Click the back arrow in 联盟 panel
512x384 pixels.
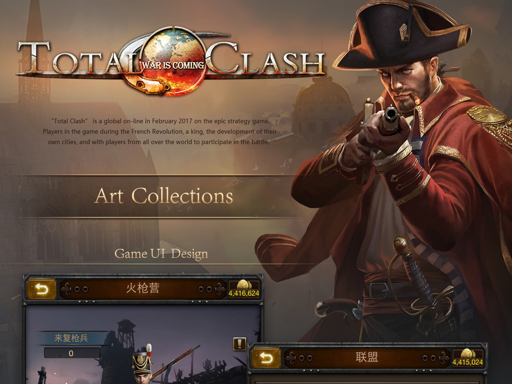coord(266,358)
